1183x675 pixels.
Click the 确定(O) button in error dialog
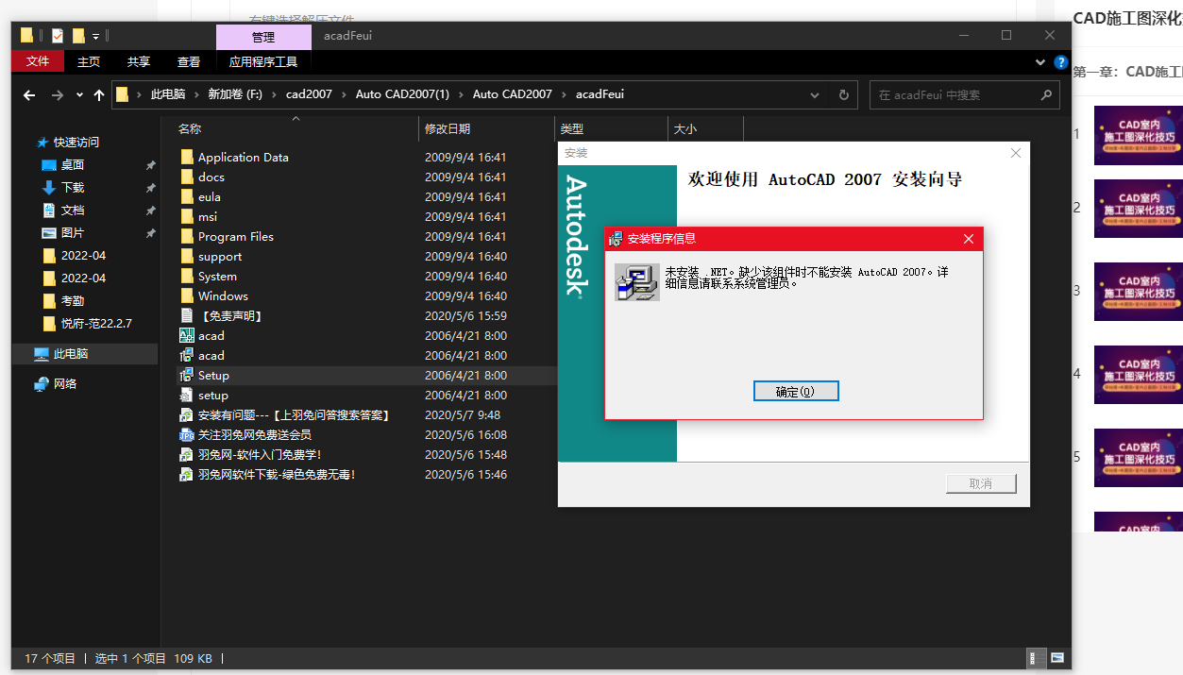coord(796,391)
